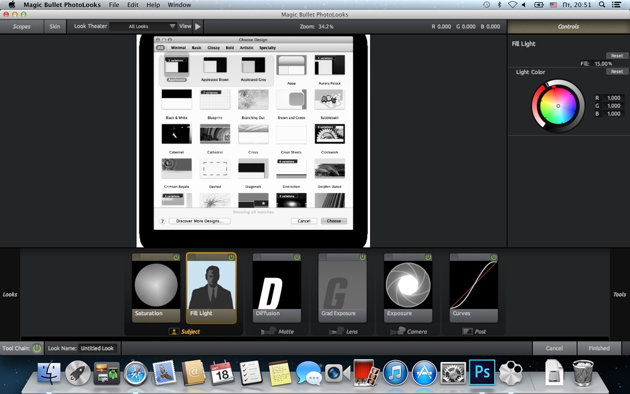Open Messages from the Dock
The width and height of the screenshot is (630, 394).
click(309, 373)
